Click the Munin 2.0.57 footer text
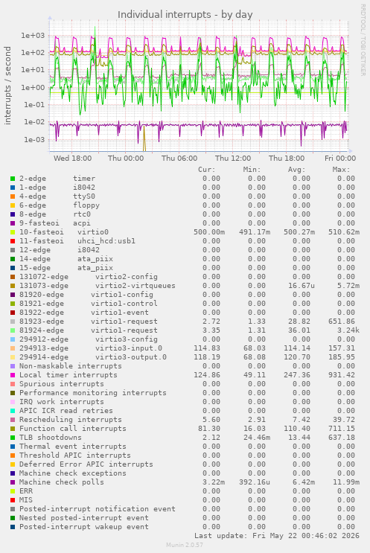The height and width of the screenshot is (553, 370). (x=185, y=545)
